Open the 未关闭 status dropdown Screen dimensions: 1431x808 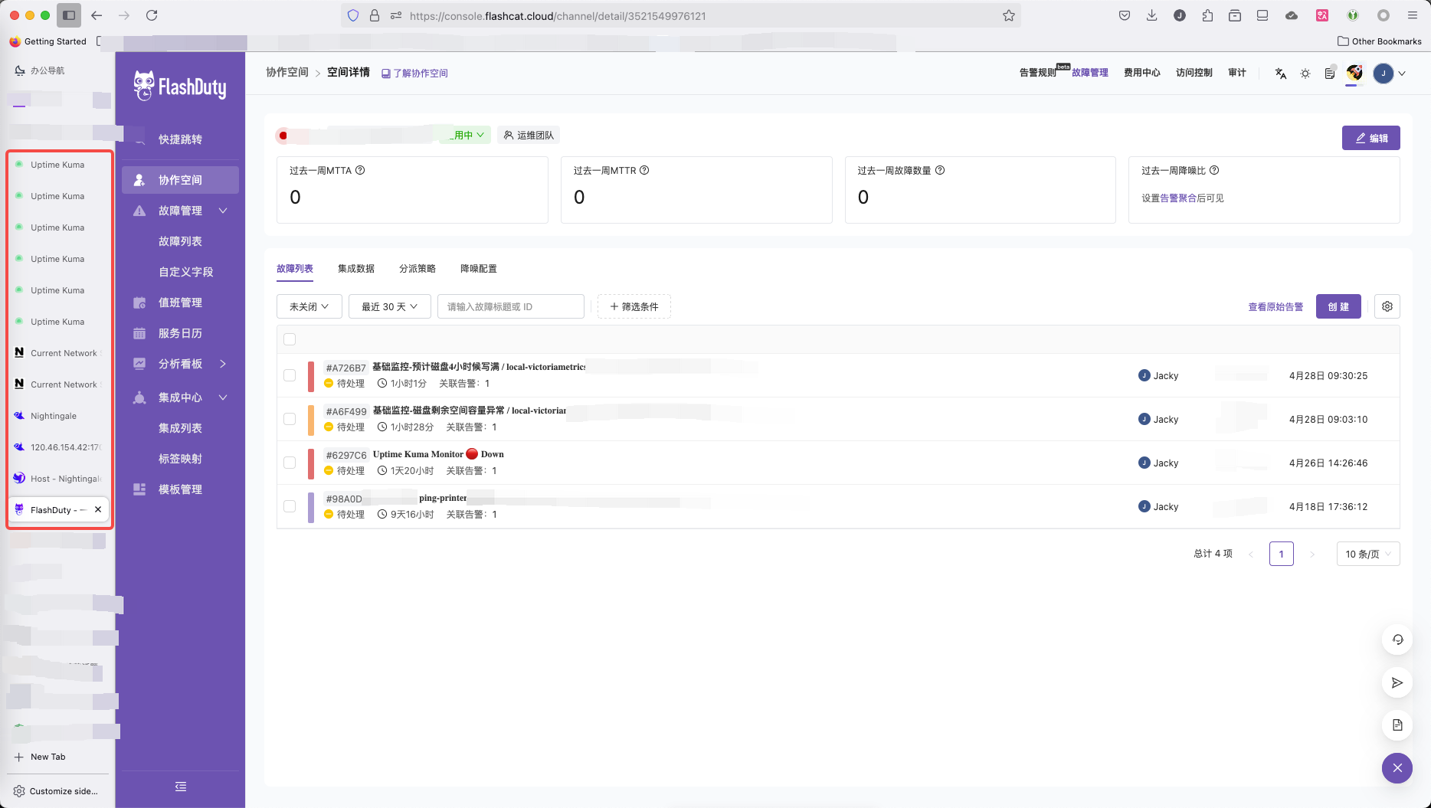[309, 306]
